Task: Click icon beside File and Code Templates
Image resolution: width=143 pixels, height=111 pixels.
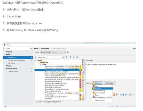Action: point(31,60)
